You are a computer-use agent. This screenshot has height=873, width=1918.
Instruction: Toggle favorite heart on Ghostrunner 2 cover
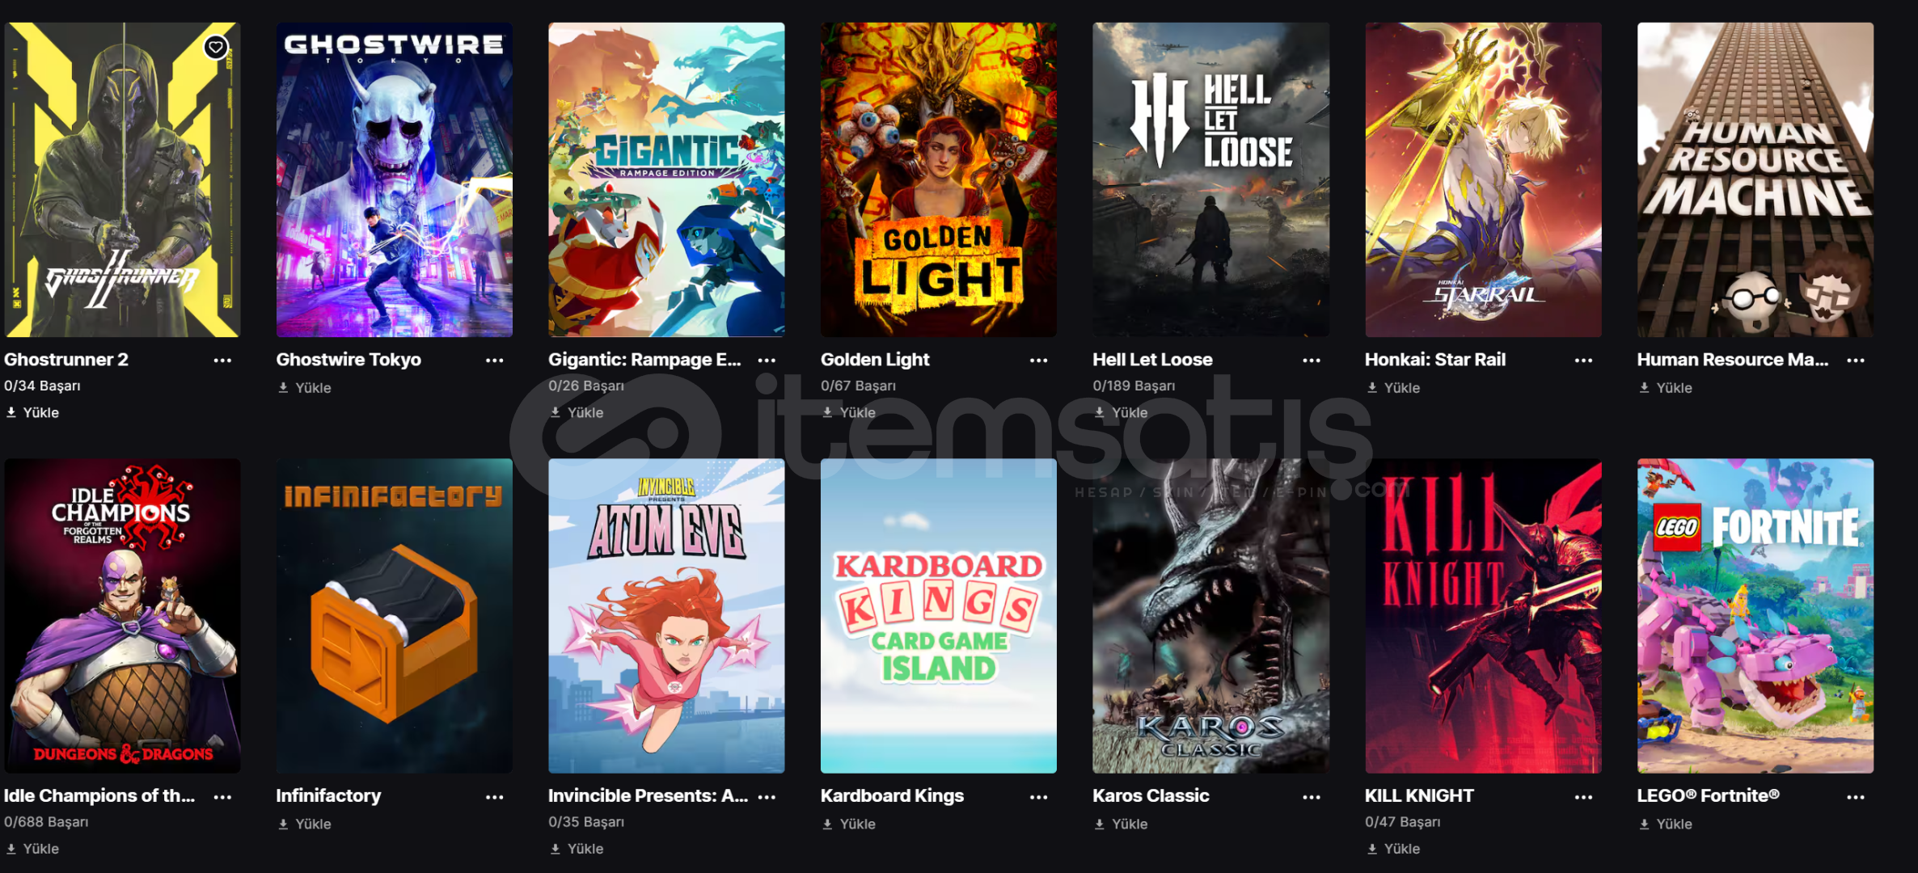pyautogui.click(x=215, y=48)
